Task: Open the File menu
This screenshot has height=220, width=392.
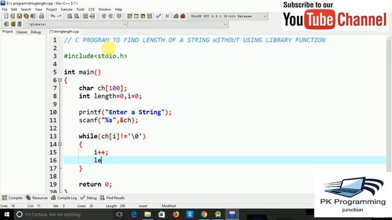Action: (4, 10)
